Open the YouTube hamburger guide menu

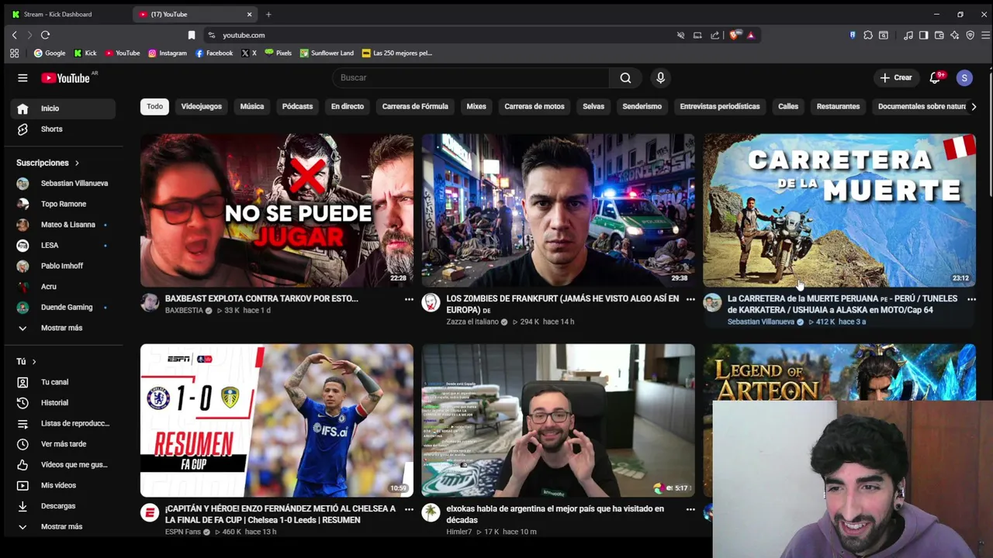[22, 77]
